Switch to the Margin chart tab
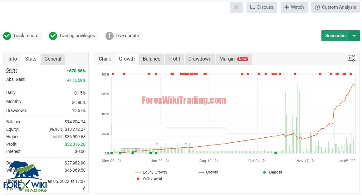The image size is (362, 196). pyautogui.click(x=234, y=59)
